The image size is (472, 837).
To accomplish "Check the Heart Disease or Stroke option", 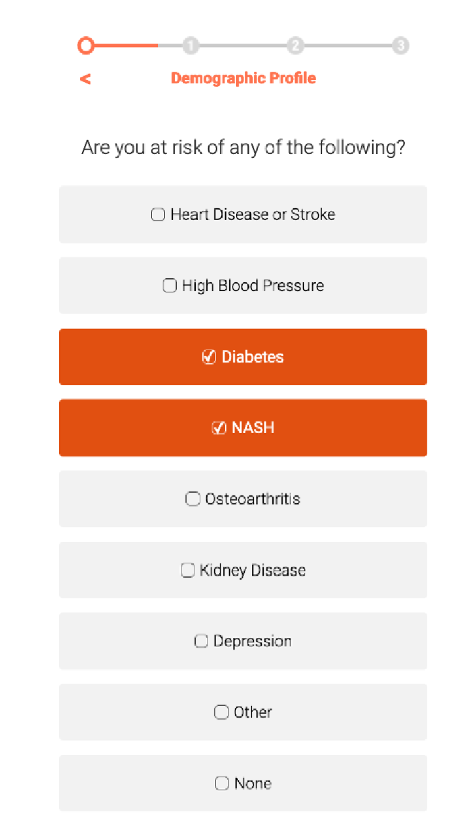I will (243, 214).
